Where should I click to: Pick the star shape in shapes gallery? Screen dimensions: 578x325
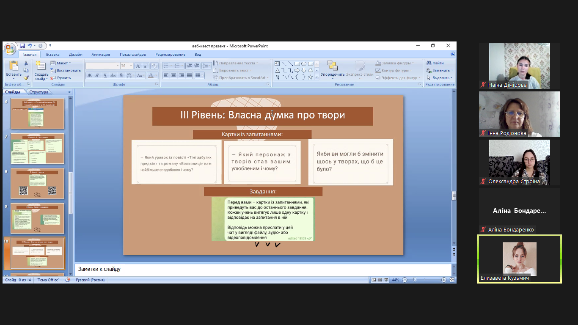(310, 77)
